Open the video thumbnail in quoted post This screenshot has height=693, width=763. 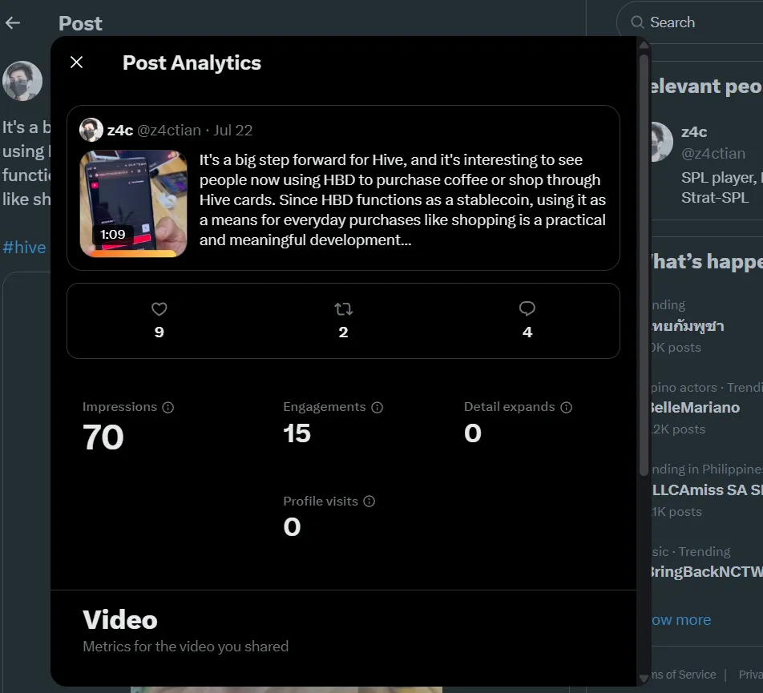[133, 203]
